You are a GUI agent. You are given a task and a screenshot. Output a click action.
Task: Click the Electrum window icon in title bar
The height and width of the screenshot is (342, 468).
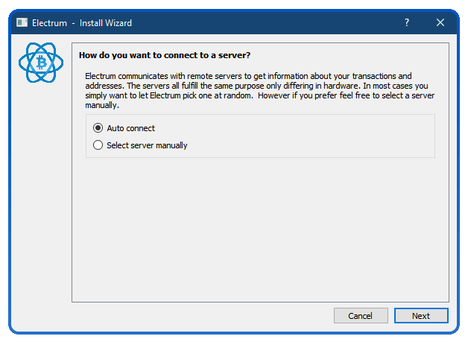coord(22,22)
